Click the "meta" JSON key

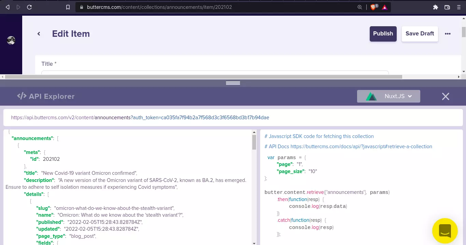(32, 152)
